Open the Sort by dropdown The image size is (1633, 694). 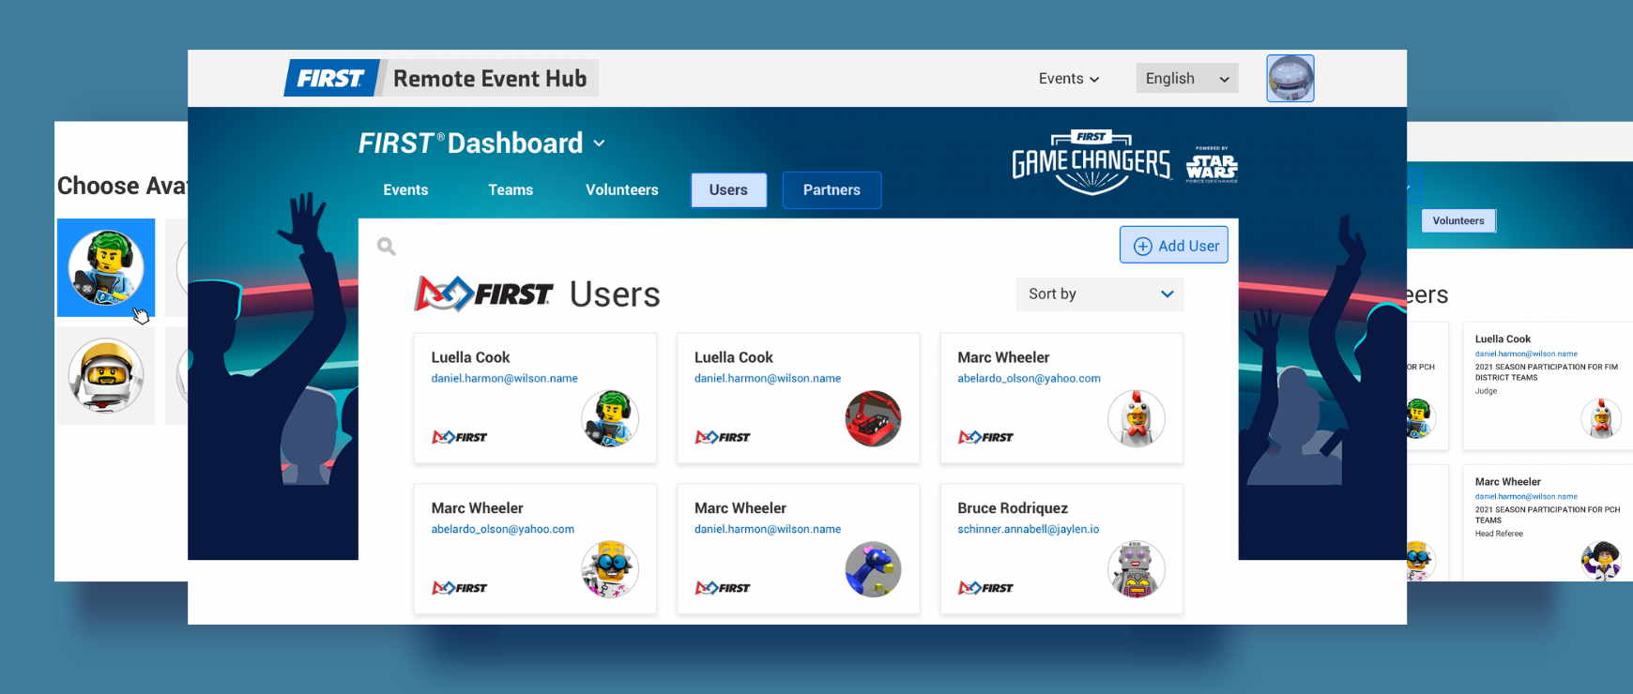point(1099,294)
